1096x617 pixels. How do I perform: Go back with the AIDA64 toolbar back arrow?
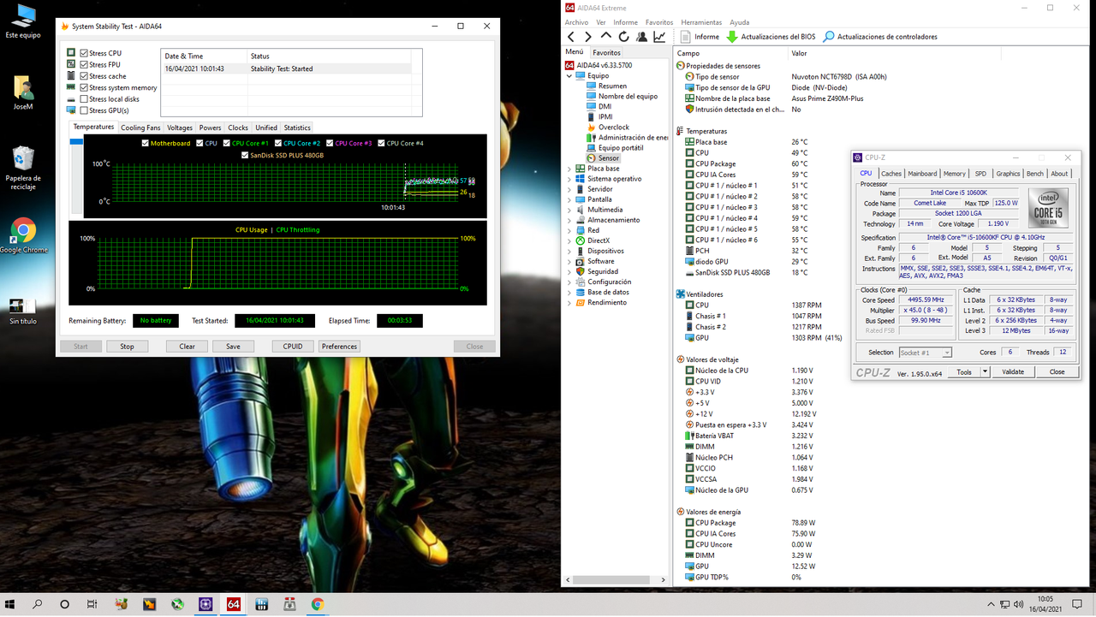(572, 37)
